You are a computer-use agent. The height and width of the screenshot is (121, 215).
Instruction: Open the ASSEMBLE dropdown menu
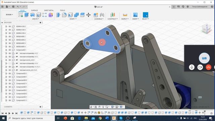tap(99, 19)
